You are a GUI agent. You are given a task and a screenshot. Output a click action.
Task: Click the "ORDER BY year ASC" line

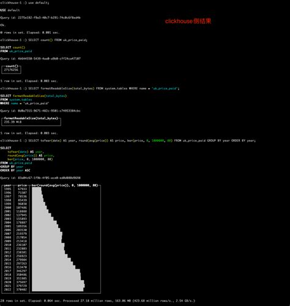[15, 170]
